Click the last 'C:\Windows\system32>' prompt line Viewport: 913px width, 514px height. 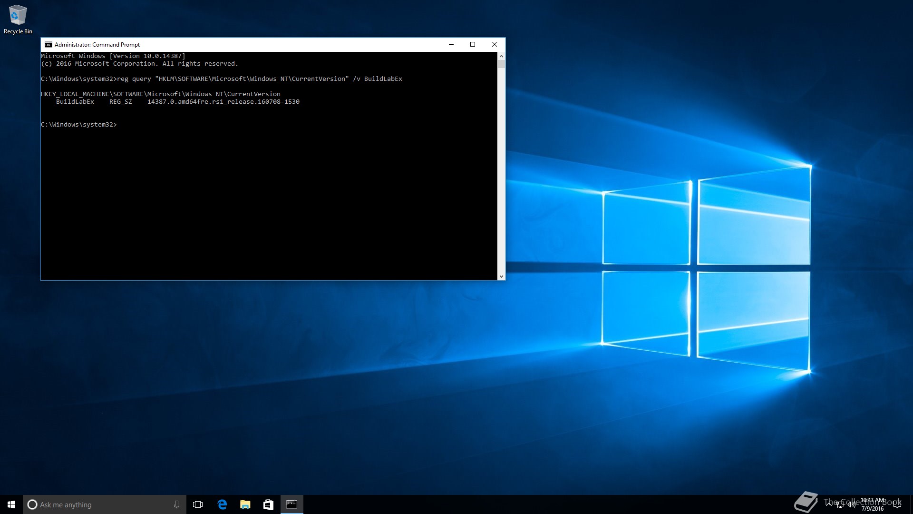[x=79, y=125]
